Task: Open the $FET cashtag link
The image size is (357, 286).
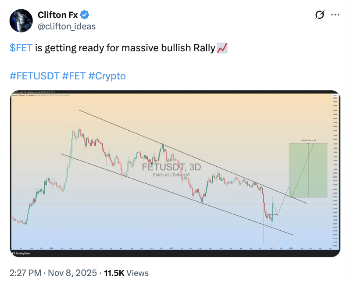Action: pyautogui.click(x=21, y=48)
